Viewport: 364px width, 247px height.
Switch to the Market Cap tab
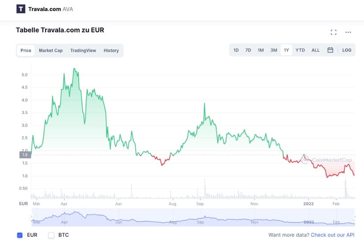[51, 50]
